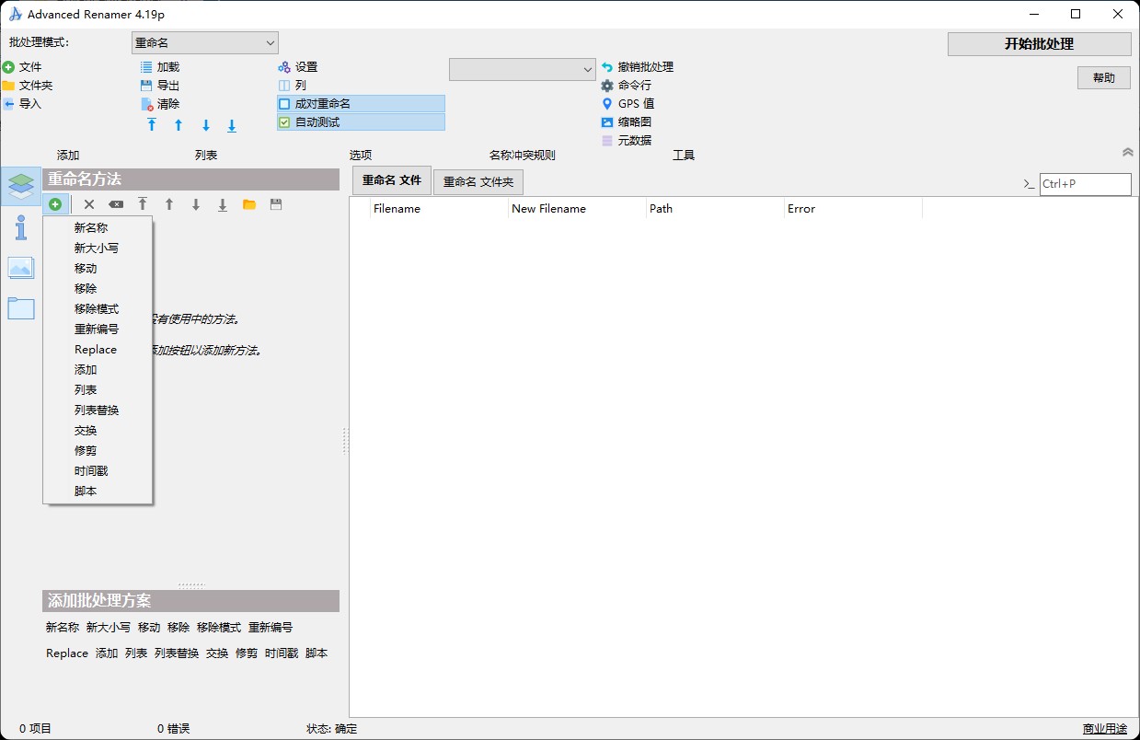Viewport: 1140px width, 740px height.
Task: Disable the 自动测试 checkbox
Action: pyautogui.click(x=283, y=121)
